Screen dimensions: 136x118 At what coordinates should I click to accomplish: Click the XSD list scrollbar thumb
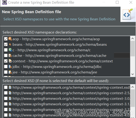coord(133,98)
